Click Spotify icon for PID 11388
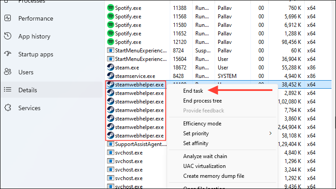Image resolution: width=336 pixels, height=189 pixels. click(x=110, y=8)
